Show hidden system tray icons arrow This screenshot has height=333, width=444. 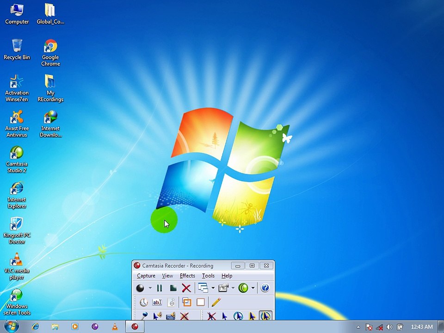(x=358, y=327)
